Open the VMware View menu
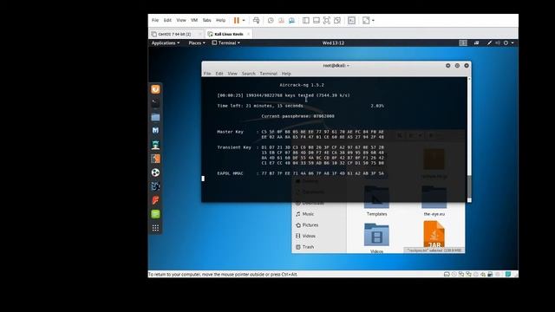This screenshot has height=312, width=555. click(181, 20)
